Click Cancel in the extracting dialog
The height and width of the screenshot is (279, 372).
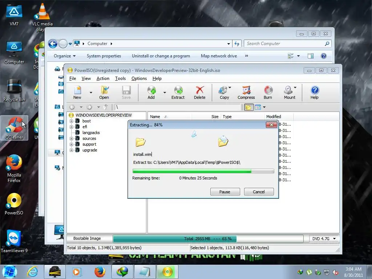point(259,192)
